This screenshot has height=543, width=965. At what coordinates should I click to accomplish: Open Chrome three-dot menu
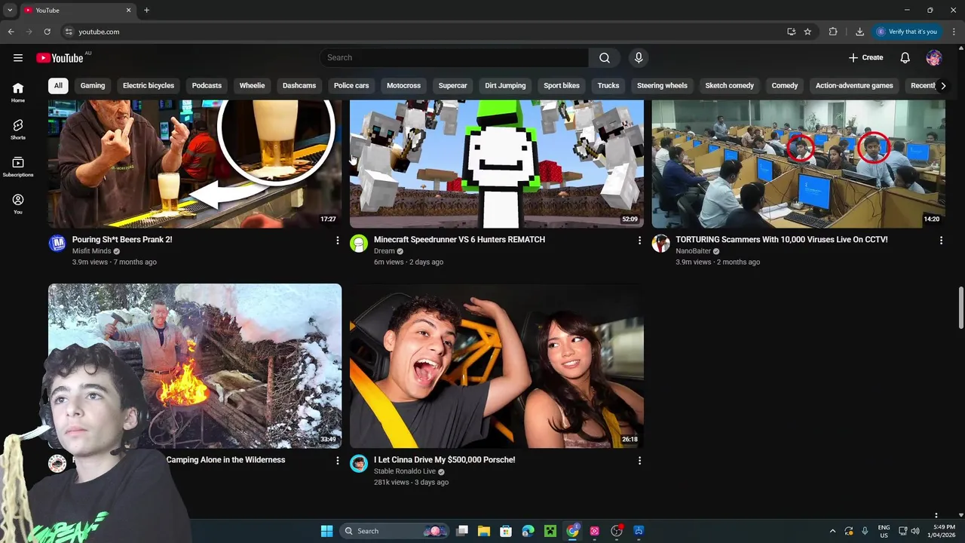pos(954,32)
